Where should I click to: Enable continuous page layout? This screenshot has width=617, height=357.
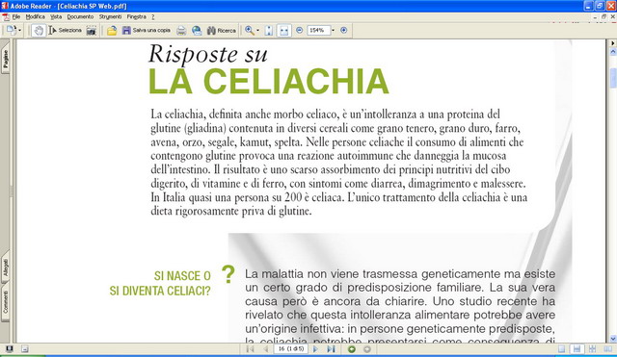click(577, 348)
